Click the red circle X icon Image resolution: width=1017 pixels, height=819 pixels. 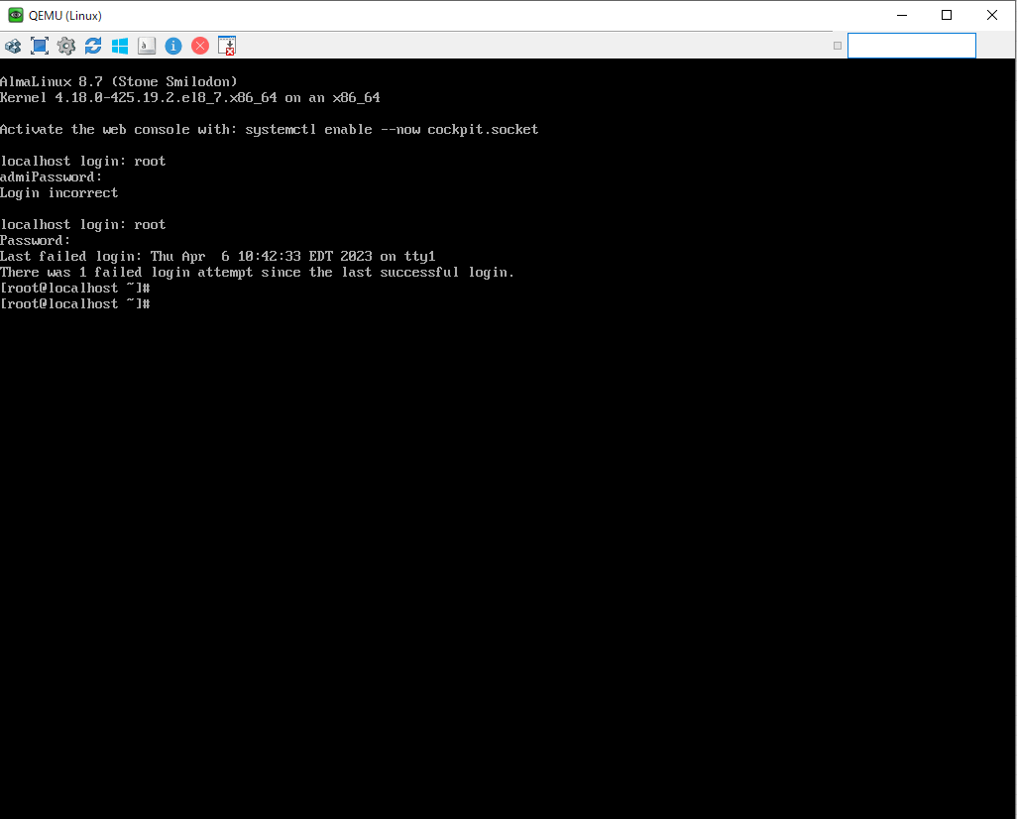click(200, 46)
